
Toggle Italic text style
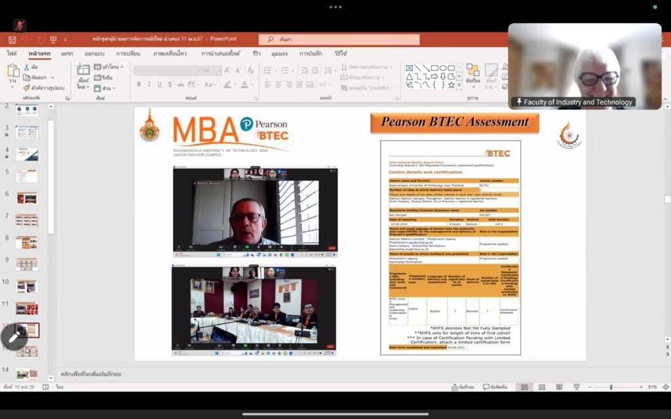tap(149, 84)
